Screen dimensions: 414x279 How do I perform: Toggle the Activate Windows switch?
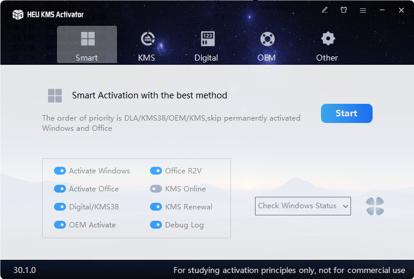click(60, 171)
